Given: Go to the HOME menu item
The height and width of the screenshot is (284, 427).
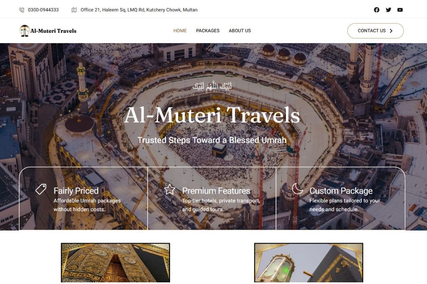Looking at the screenshot, I should click(x=180, y=31).
